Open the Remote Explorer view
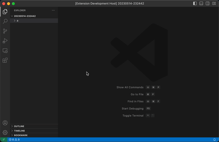The height and width of the screenshot is (142, 219). (5, 51)
